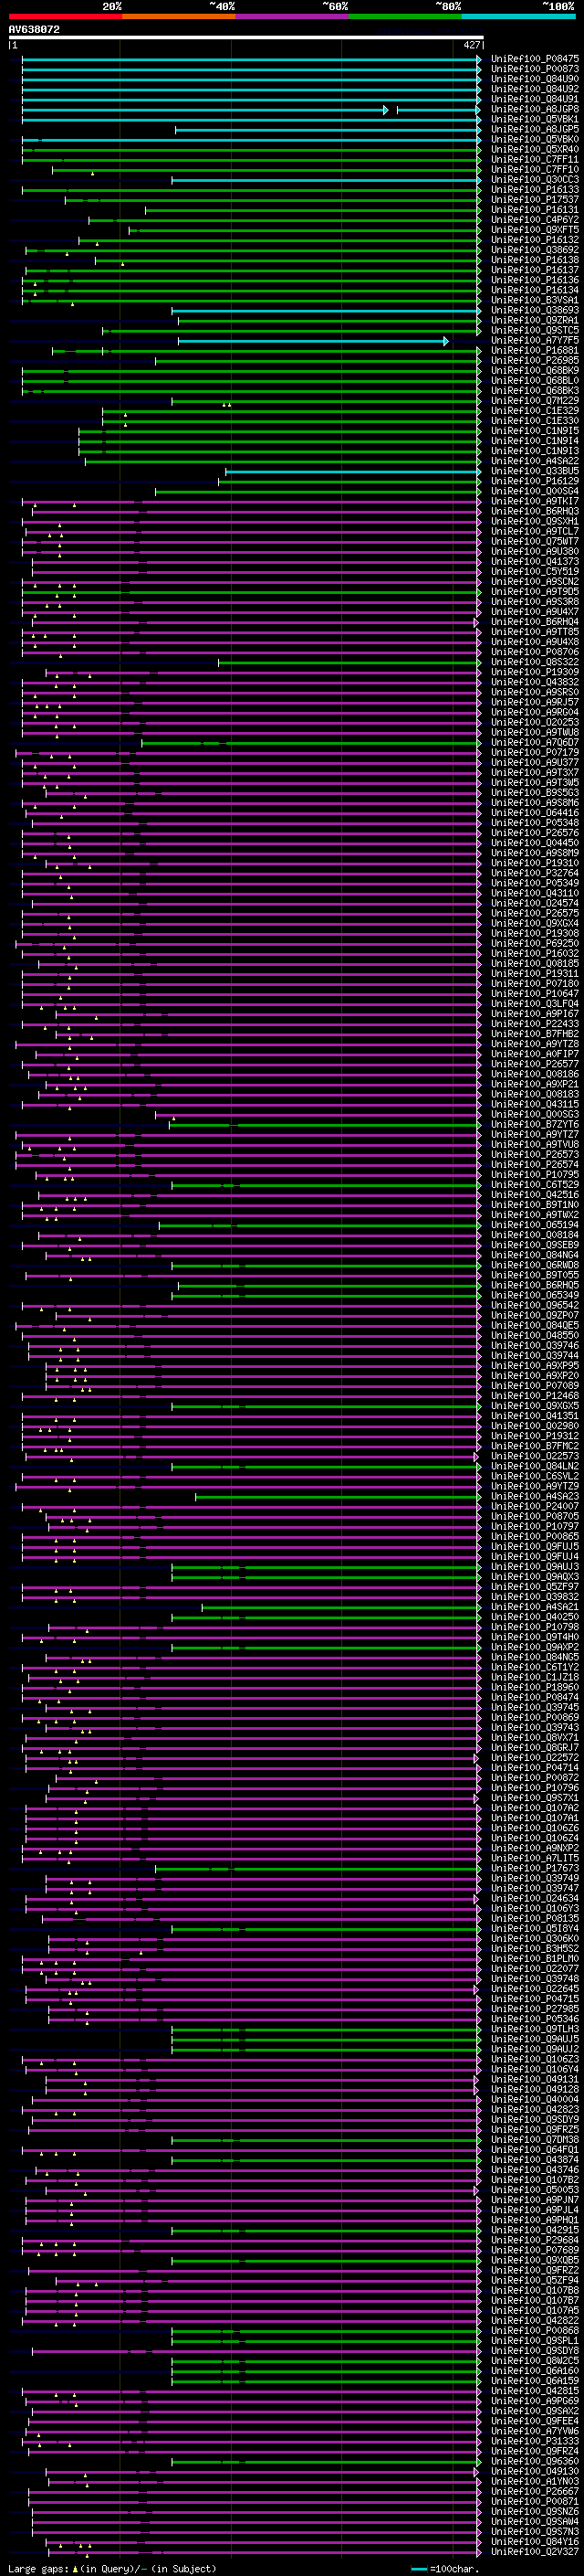Click the query end position 427
This screenshot has width=584, height=2576.
(471, 45)
